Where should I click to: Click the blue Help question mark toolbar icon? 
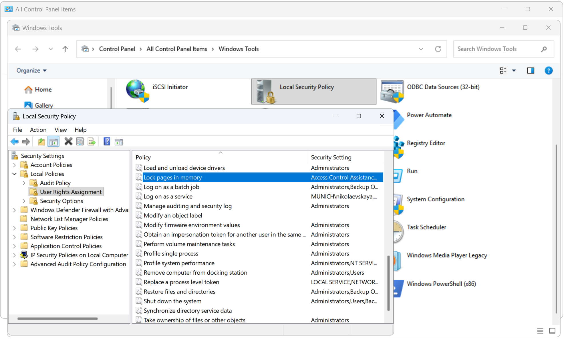click(107, 142)
